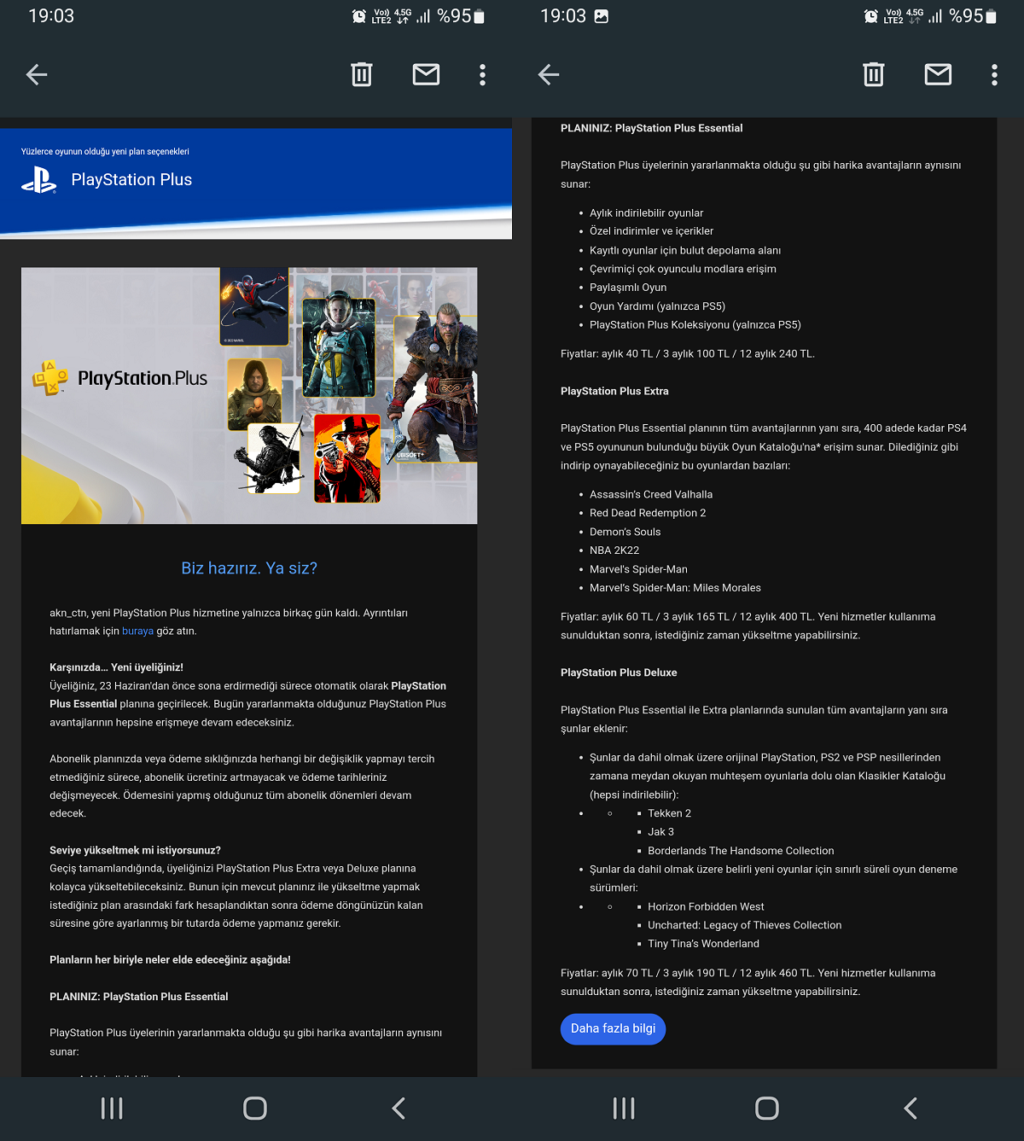
Task: Tap 'Seviye yükseltmek mi istiyorsunuz?' heading
Action: pyautogui.click(x=135, y=850)
